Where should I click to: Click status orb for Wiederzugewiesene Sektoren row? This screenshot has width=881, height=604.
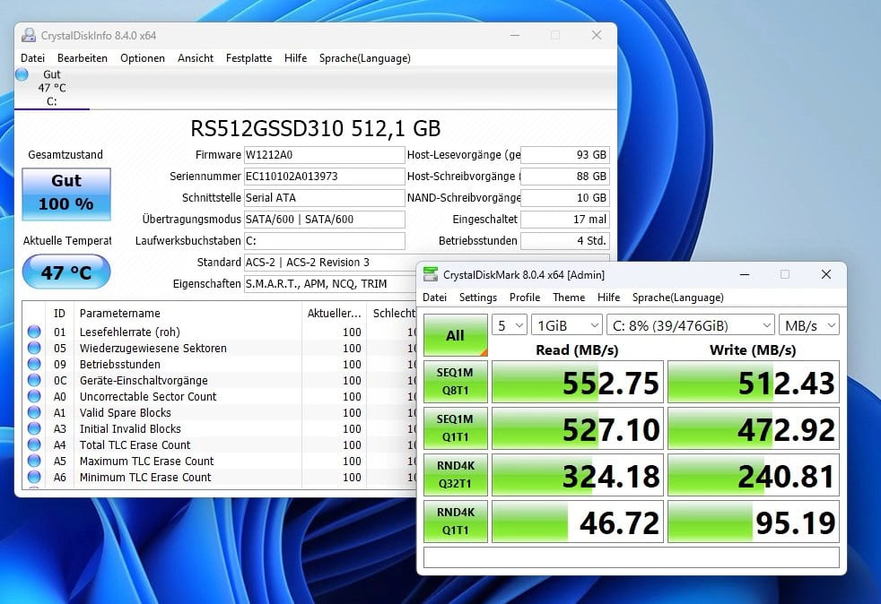tap(34, 348)
